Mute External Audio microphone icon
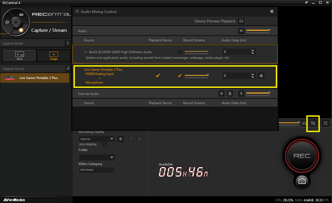 tap(241, 93)
